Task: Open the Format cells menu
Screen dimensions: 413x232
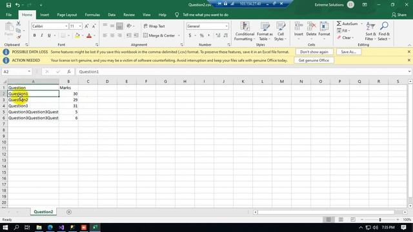Action: point(324,32)
